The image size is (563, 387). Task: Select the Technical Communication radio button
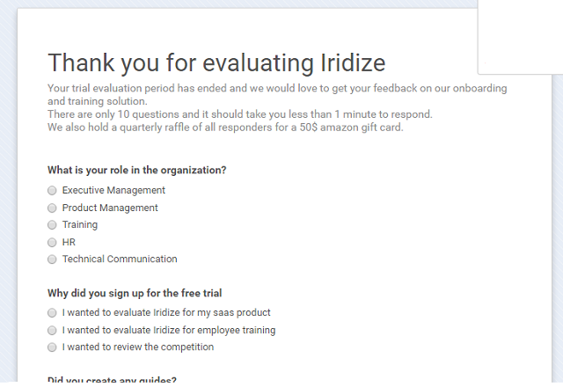(52, 259)
